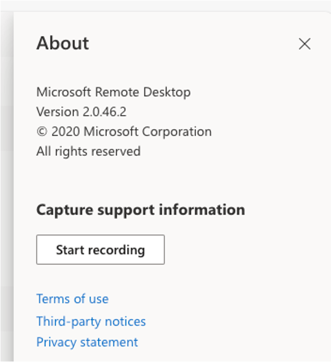
Task: Open the Privacy statement link
Action: pos(87,342)
